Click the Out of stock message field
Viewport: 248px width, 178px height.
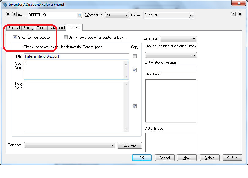pos(171,68)
